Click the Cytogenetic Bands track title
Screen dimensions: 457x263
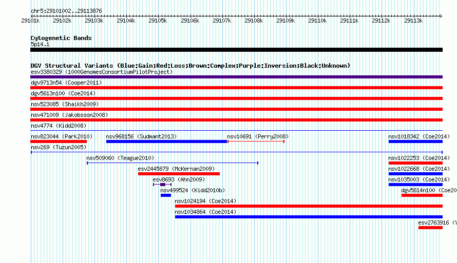(x=61, y=38)
